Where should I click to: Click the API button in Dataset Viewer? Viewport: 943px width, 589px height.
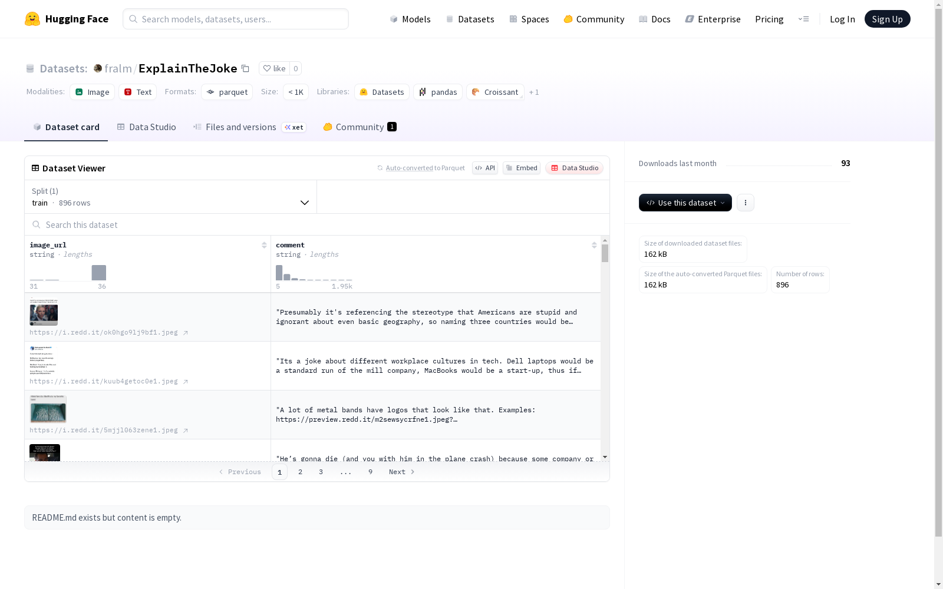[x=485, y=168]
